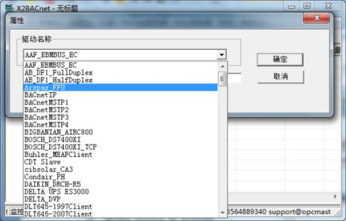Select BIGBANIAN_AIRC800 from the list
This screenshot has width=346, height=221.
pos(120,132)
